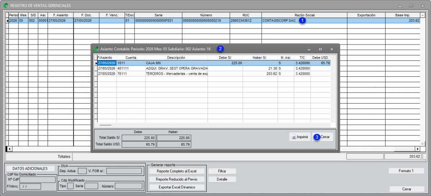
Task: Click the V. FOB s/. input field
Action: pyautogui.click(x=124, y=171)
